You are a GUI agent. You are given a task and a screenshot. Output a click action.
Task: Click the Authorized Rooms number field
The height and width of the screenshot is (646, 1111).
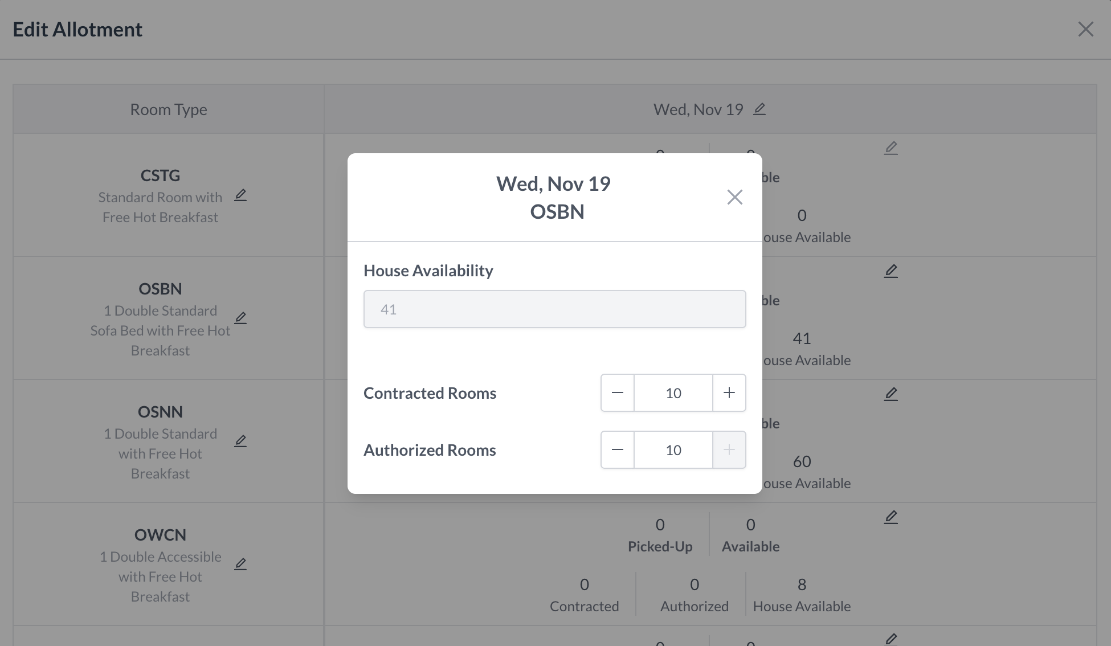673,450
